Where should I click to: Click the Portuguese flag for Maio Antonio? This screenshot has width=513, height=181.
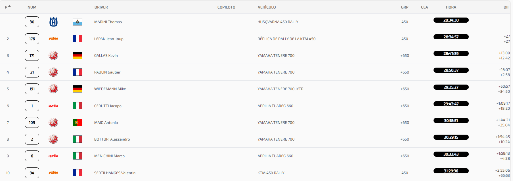(78, 122)
